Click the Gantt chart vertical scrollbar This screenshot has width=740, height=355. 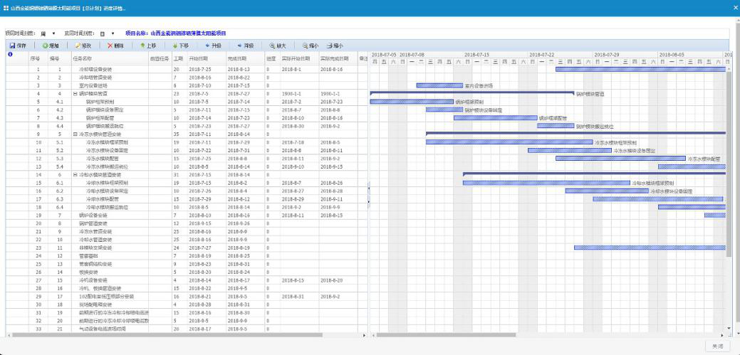(x=728, y=178)
